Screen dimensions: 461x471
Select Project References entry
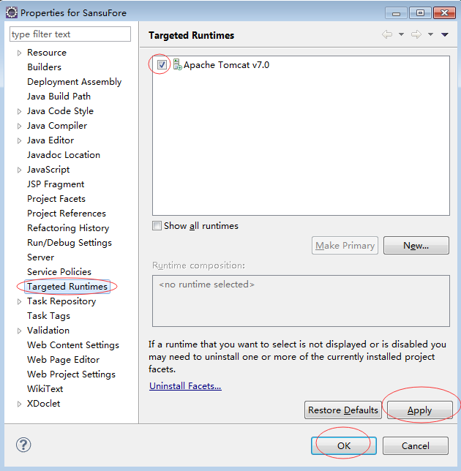pos(67,214)
